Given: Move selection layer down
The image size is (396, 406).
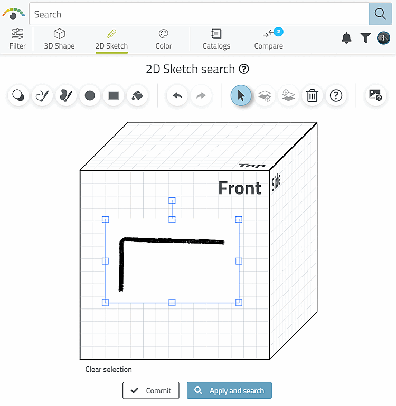Looking at the screenshot, I should (x=288, y=95).
